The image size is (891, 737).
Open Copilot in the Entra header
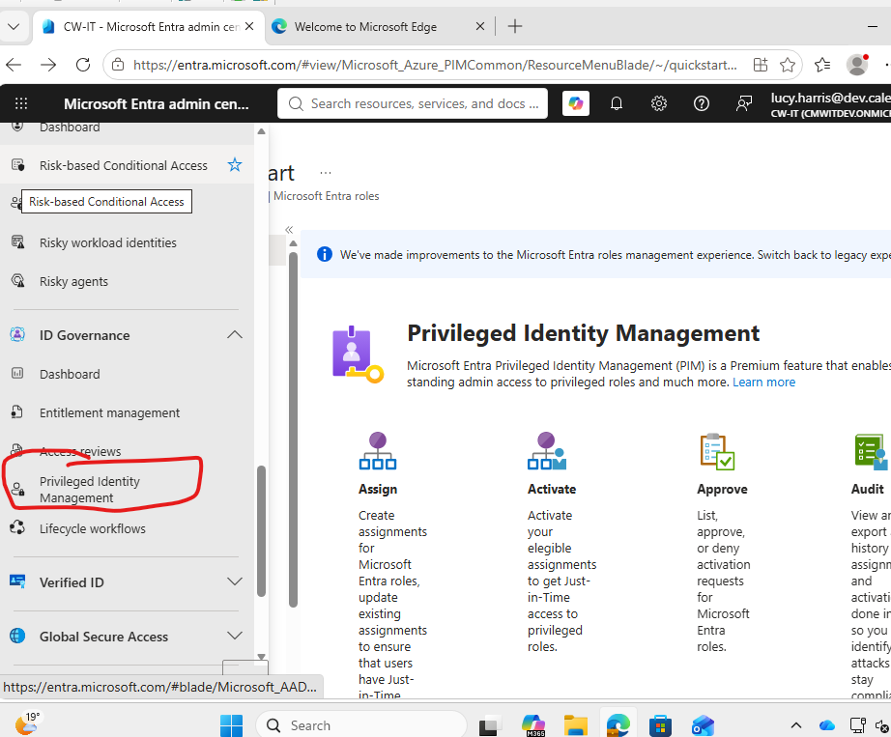576,103
